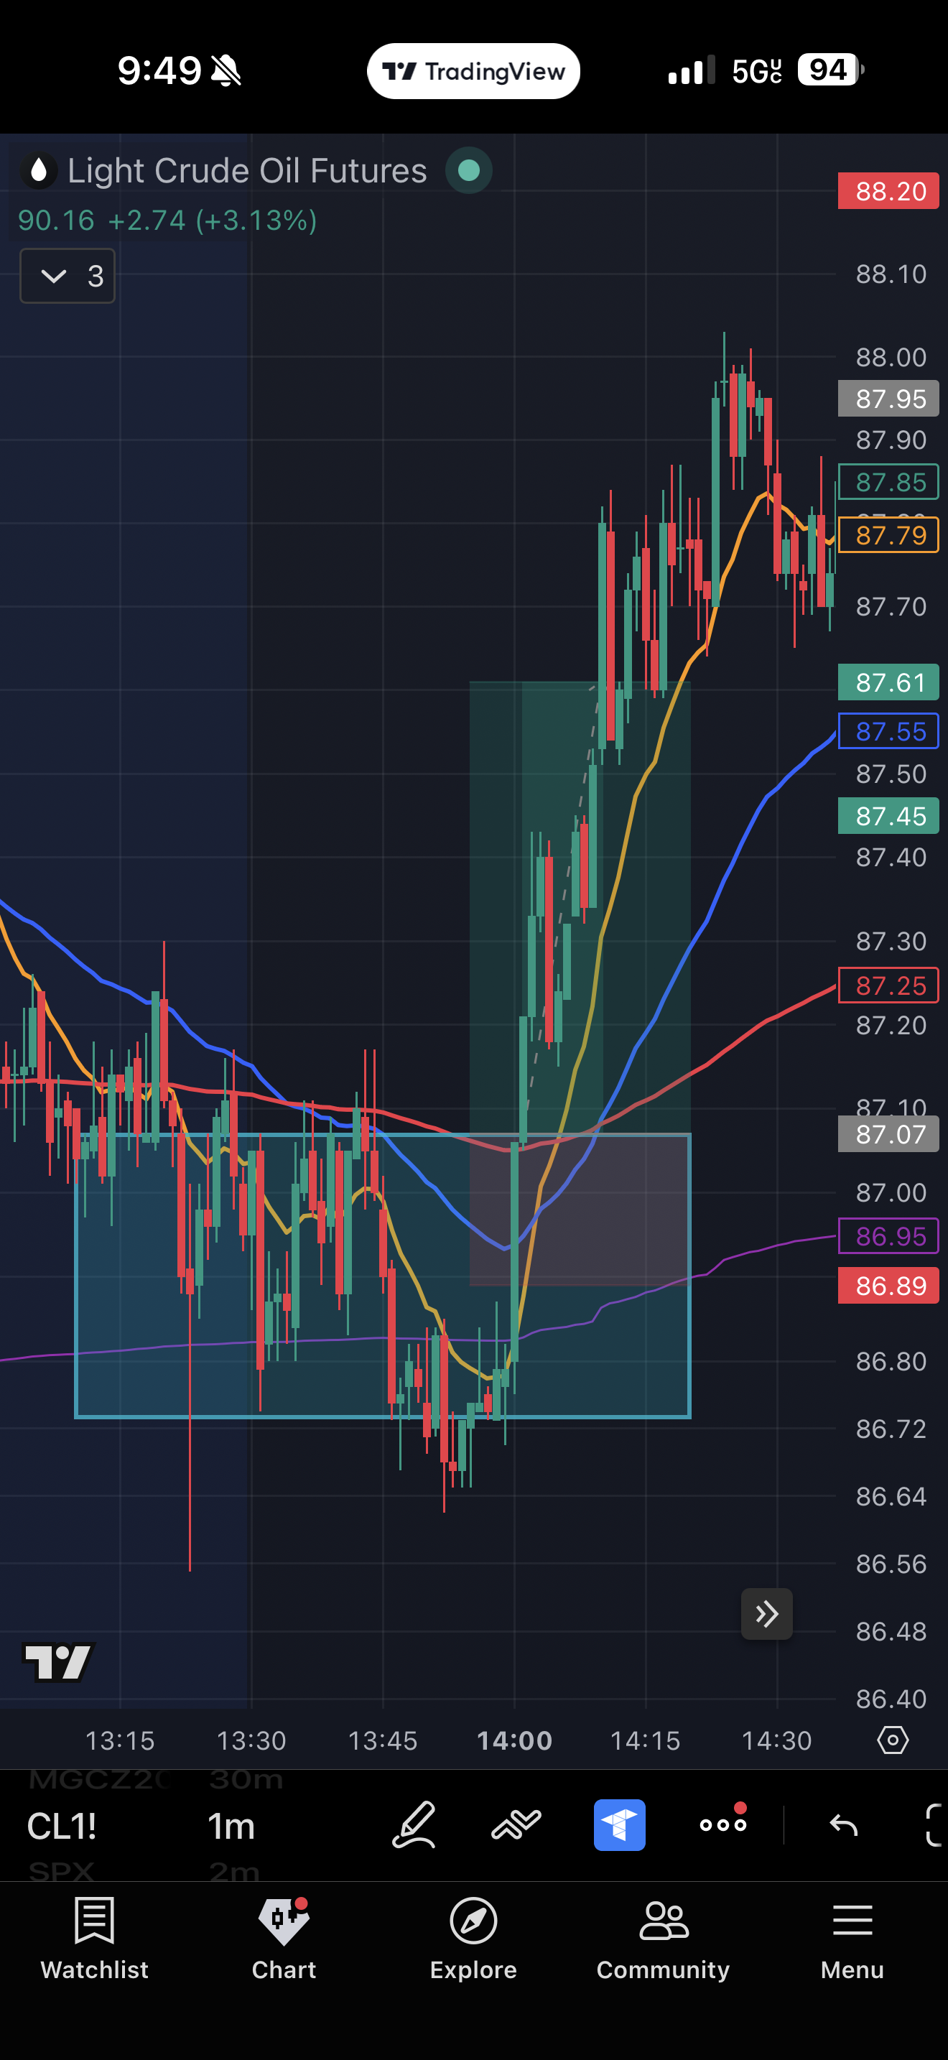Tap the fullscreen bracket icon

[933, 1825]
